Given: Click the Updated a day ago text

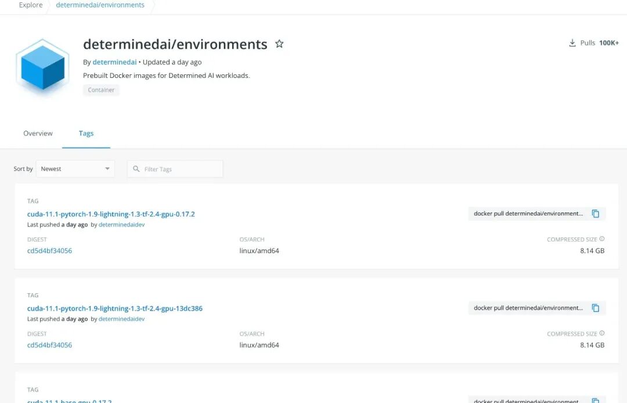Looking at the screenshot, I should (172, 62).
